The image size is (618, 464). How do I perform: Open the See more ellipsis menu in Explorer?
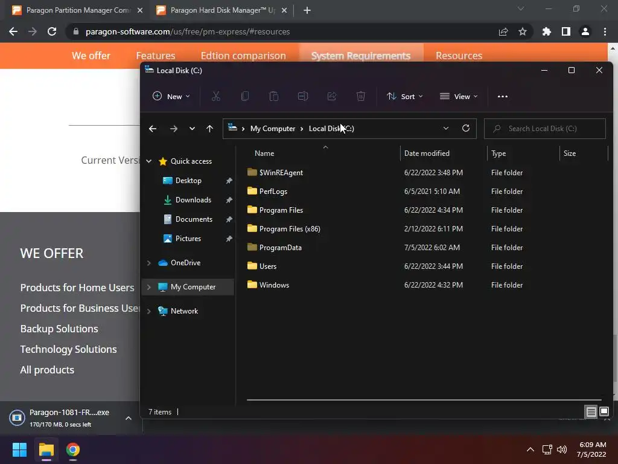point(503,96)
